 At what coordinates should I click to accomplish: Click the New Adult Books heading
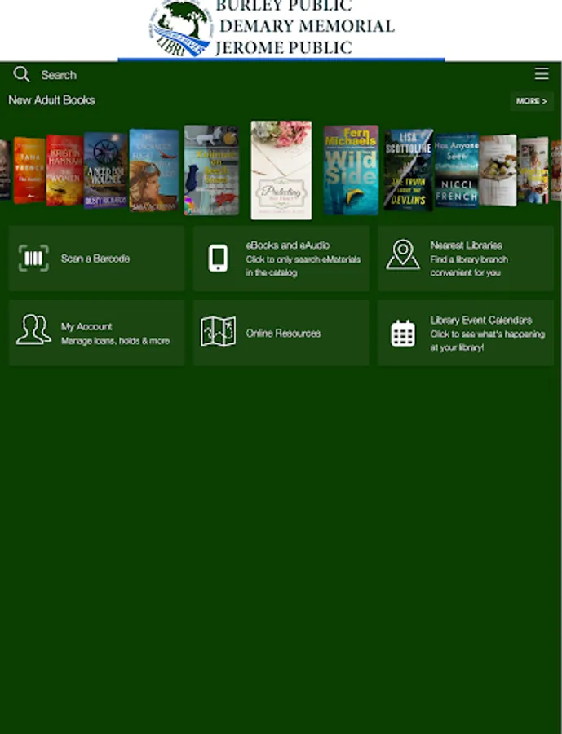click(x=51, y=100)
